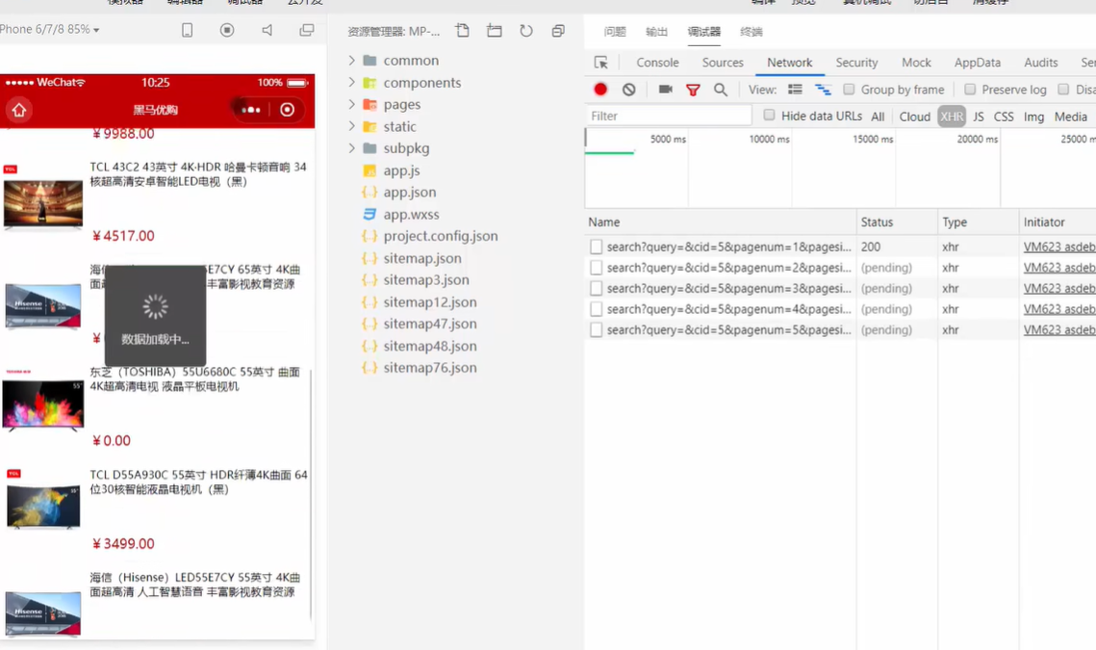
Task: Expand the static folder
Action: pyautogui.click(x=351, y=127)
